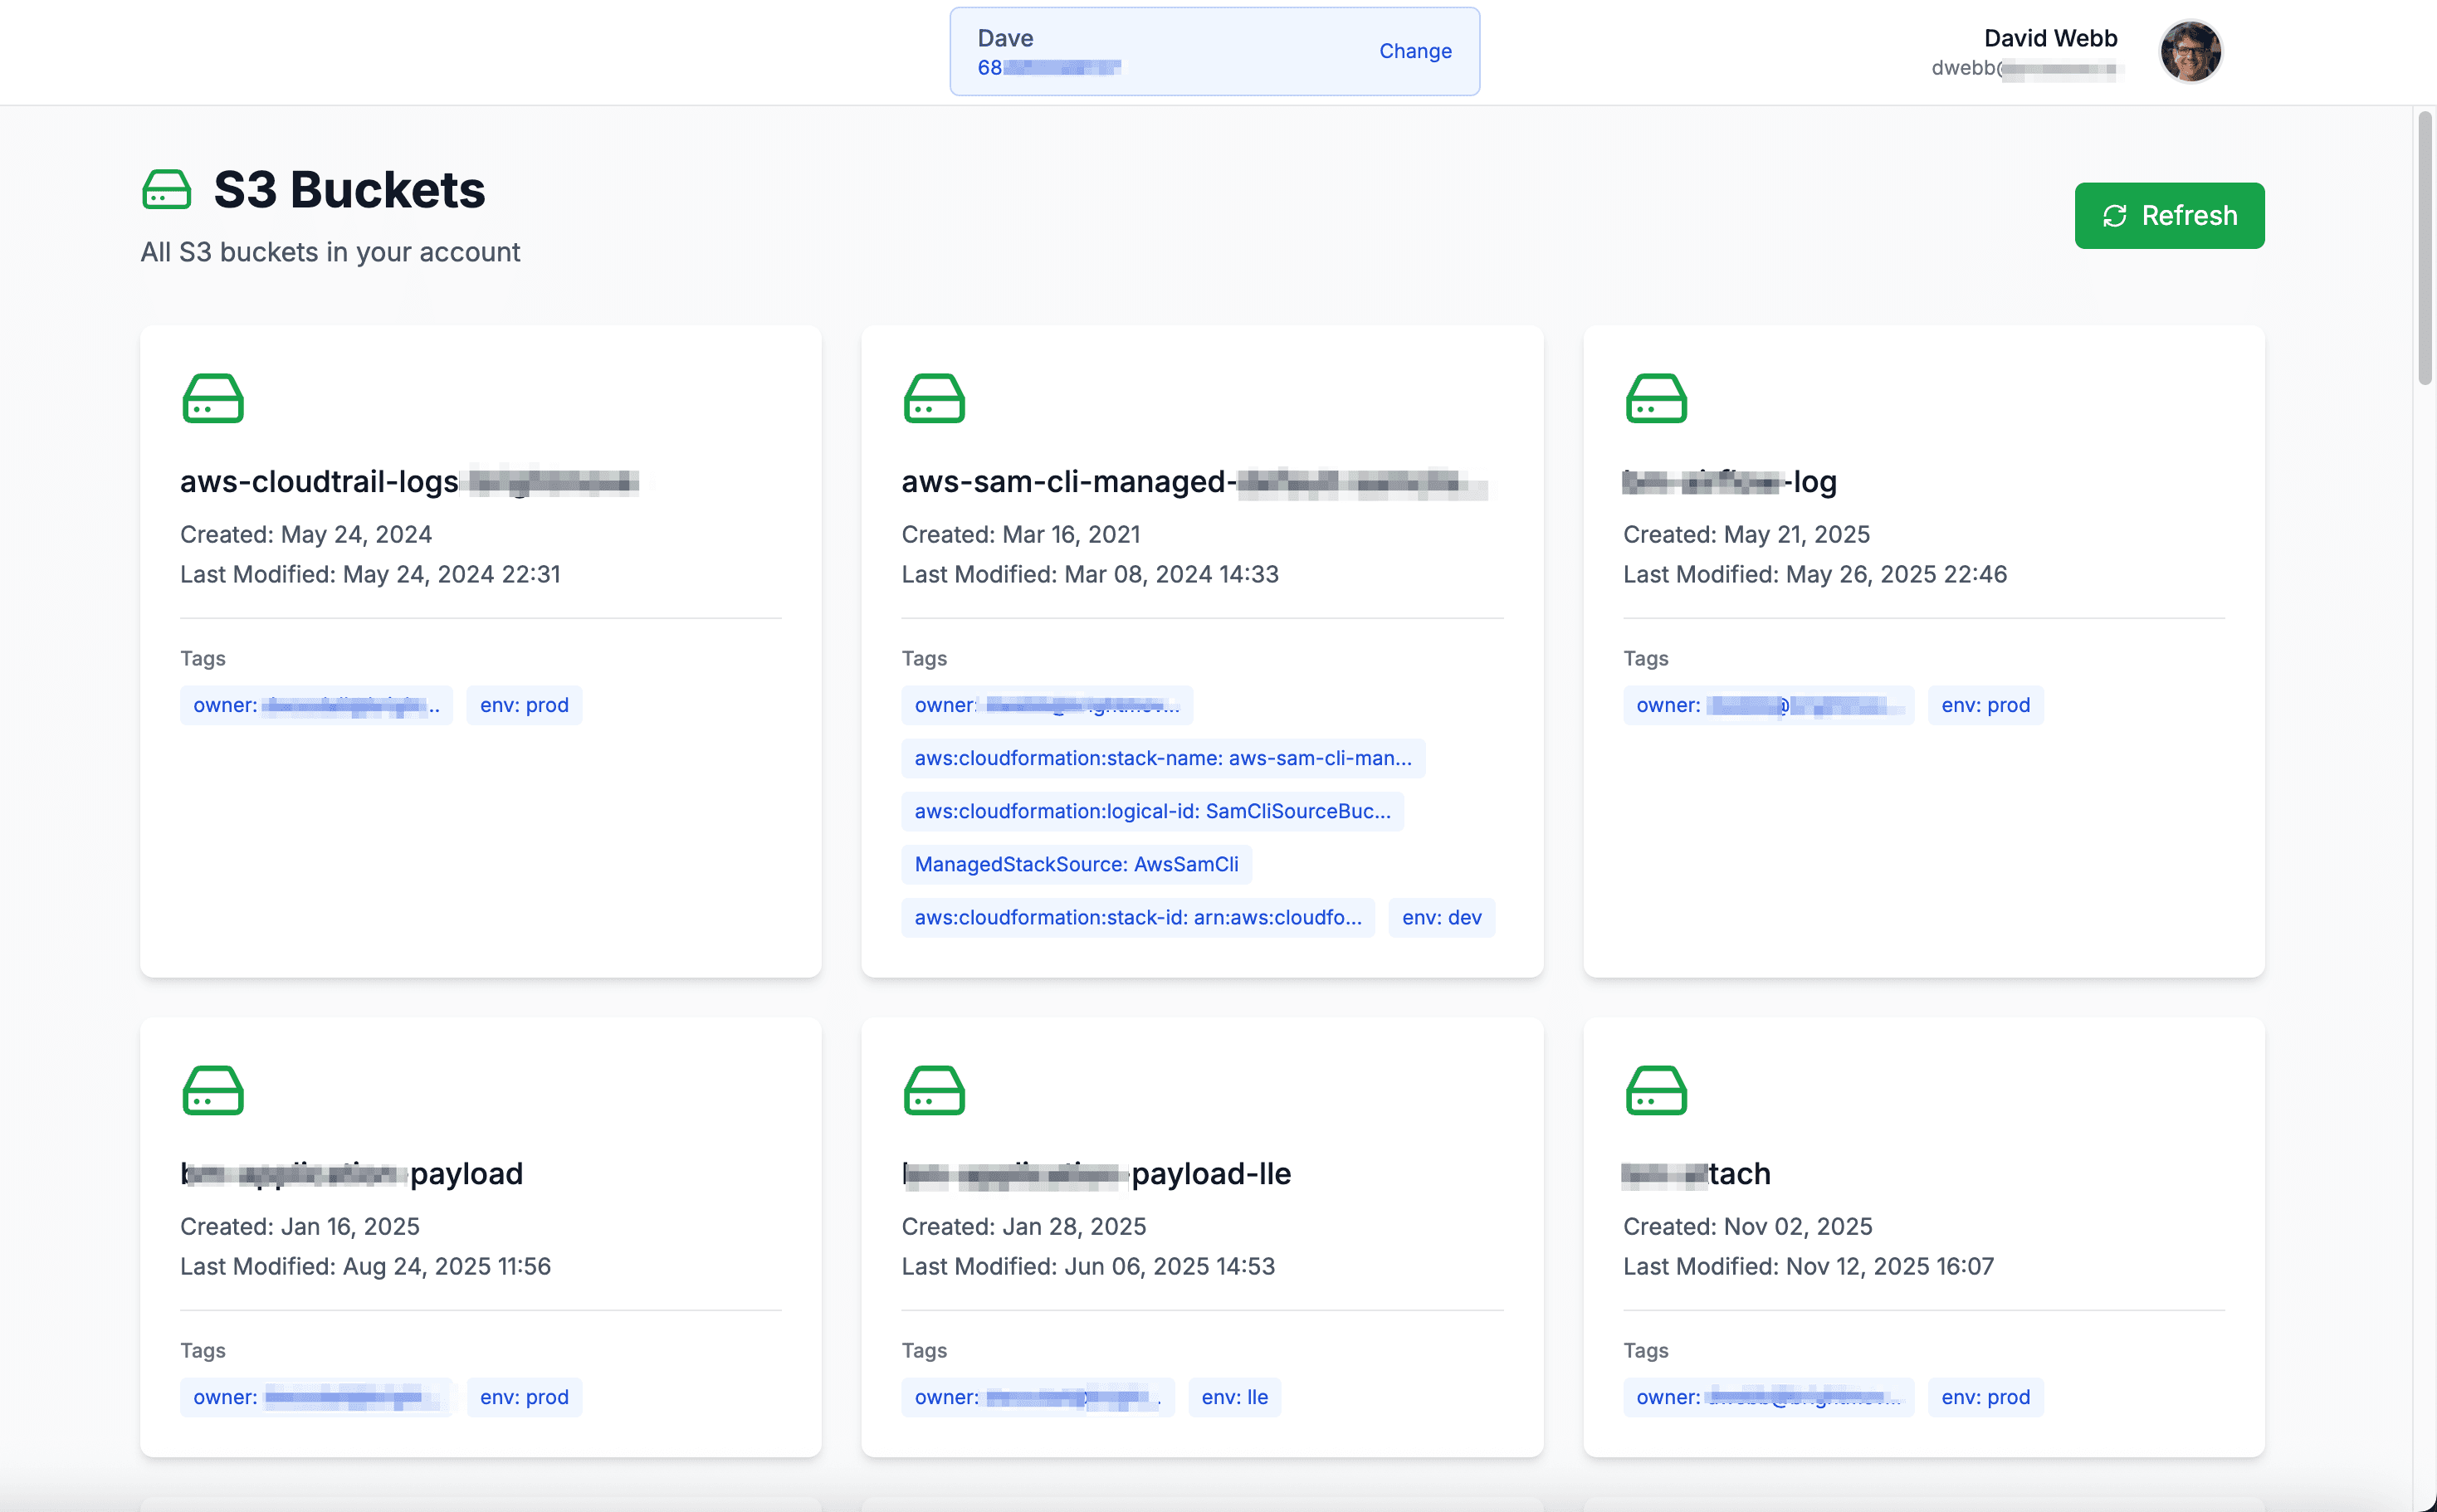Screen dimensions: 2437x1512
Task: Open the account switcher via Change link
Action: pyautogui.click(x=1415, y=50)
